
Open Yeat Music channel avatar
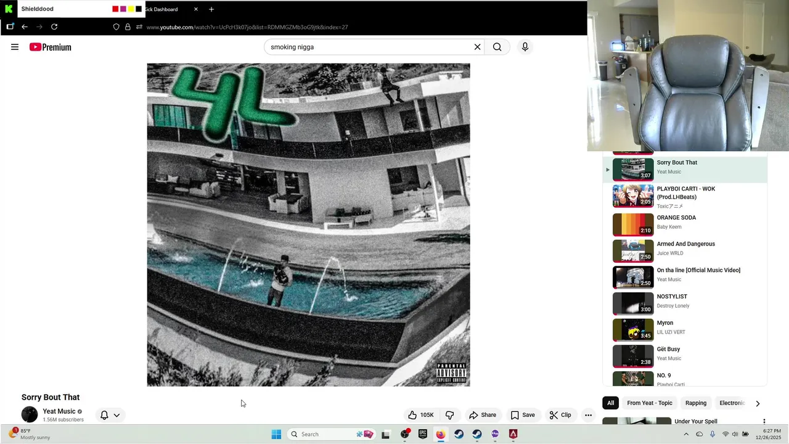coord(30,414)
